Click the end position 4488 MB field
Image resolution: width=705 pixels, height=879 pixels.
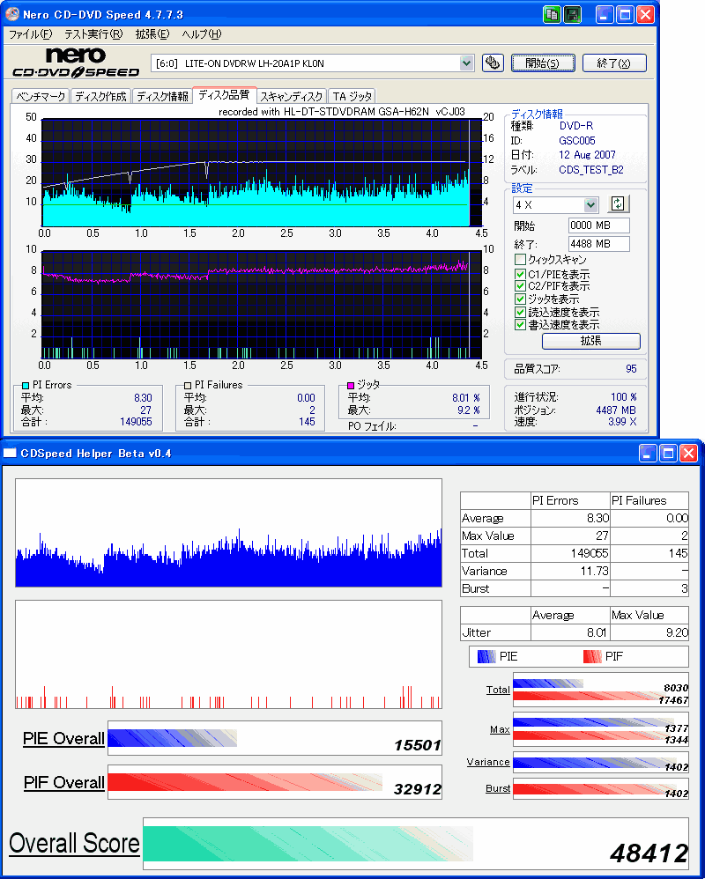[x=598, y=244]
